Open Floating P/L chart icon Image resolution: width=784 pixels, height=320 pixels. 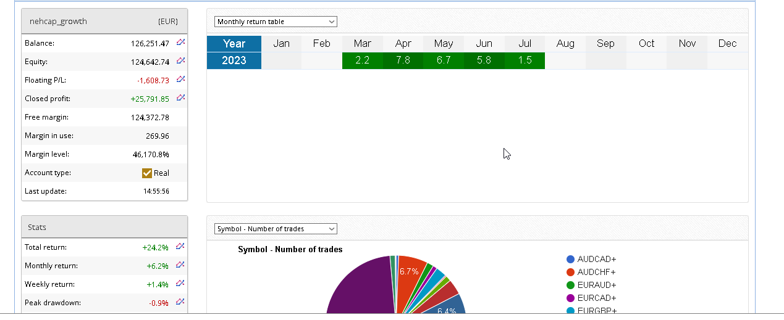180,80
